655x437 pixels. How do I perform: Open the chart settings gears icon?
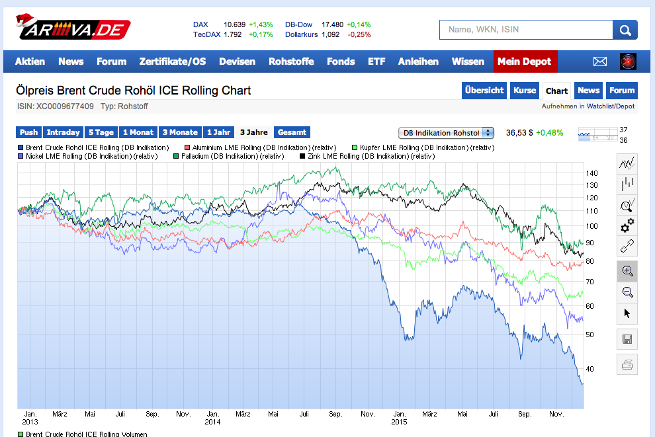click(627, 225)
